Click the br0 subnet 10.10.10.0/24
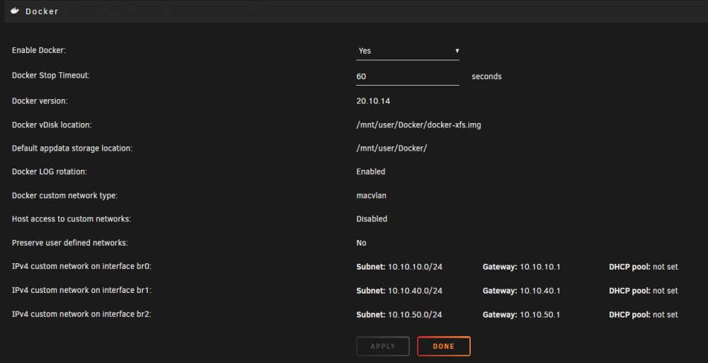Screen dimensions: 708x363 click(415, 267)
